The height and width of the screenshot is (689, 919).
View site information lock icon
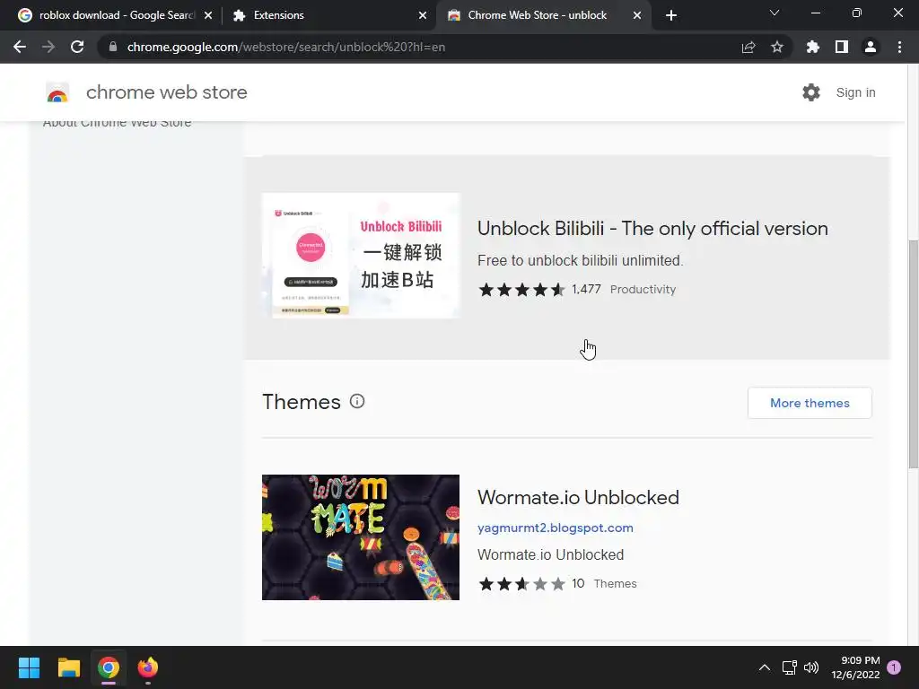tap(113, 47)
